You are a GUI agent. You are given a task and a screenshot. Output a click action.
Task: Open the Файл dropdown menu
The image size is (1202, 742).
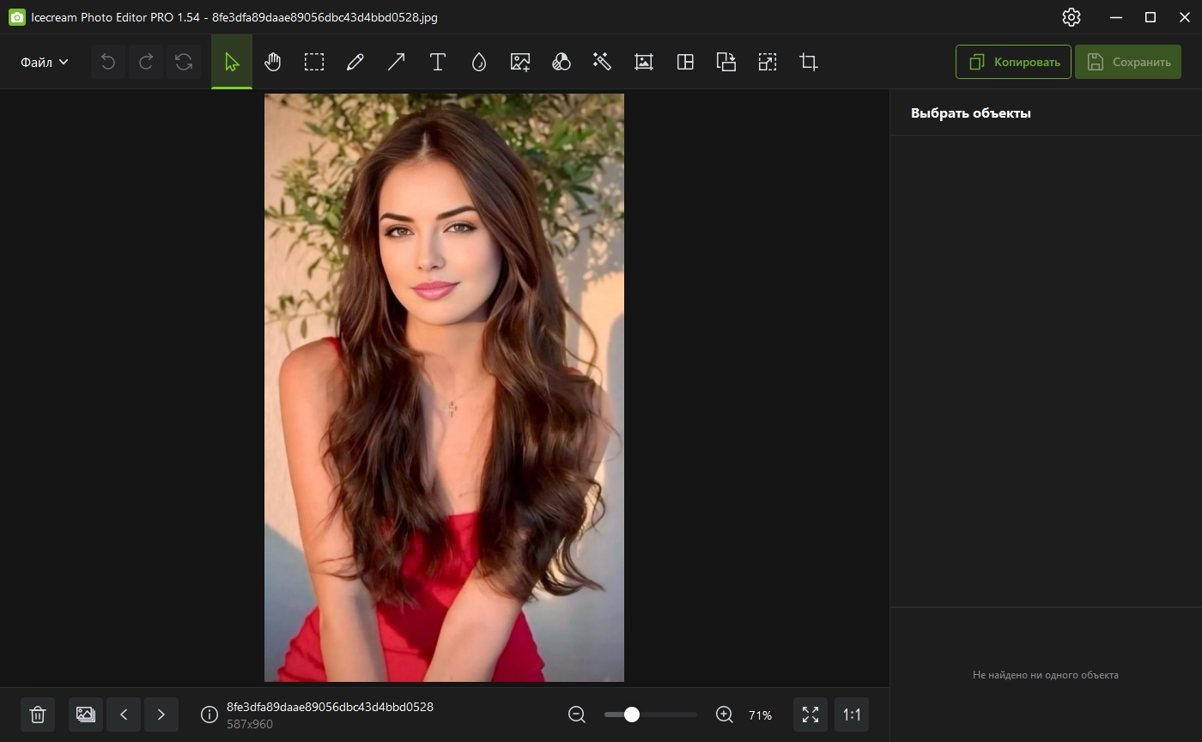[45, 62]
